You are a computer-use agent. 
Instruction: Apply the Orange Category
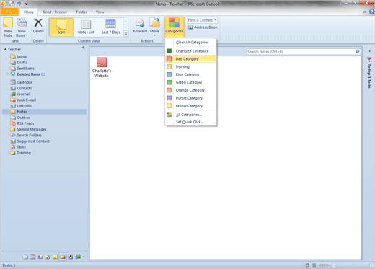click(x=191, y=90)
